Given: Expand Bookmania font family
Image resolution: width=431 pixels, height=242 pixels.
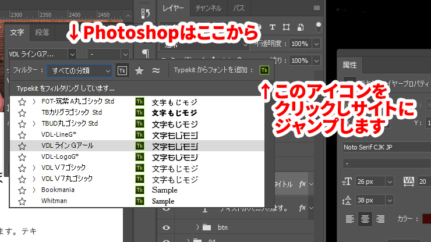Looking at the screenshot, I should tap(34, 190).
